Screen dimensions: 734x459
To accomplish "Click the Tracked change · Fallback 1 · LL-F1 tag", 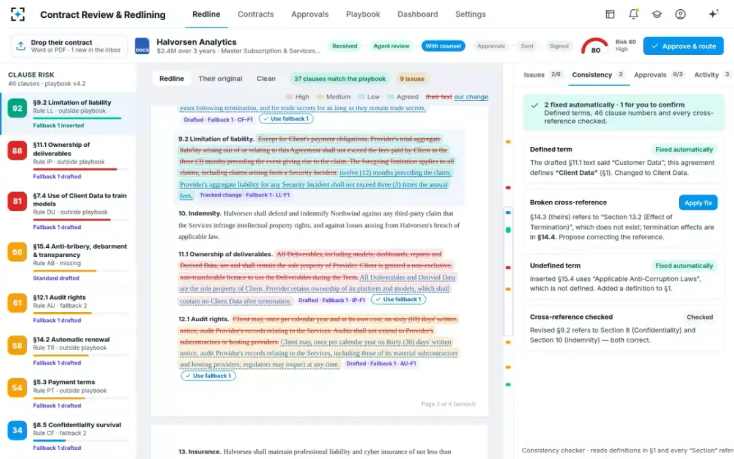I will (245, 195).
